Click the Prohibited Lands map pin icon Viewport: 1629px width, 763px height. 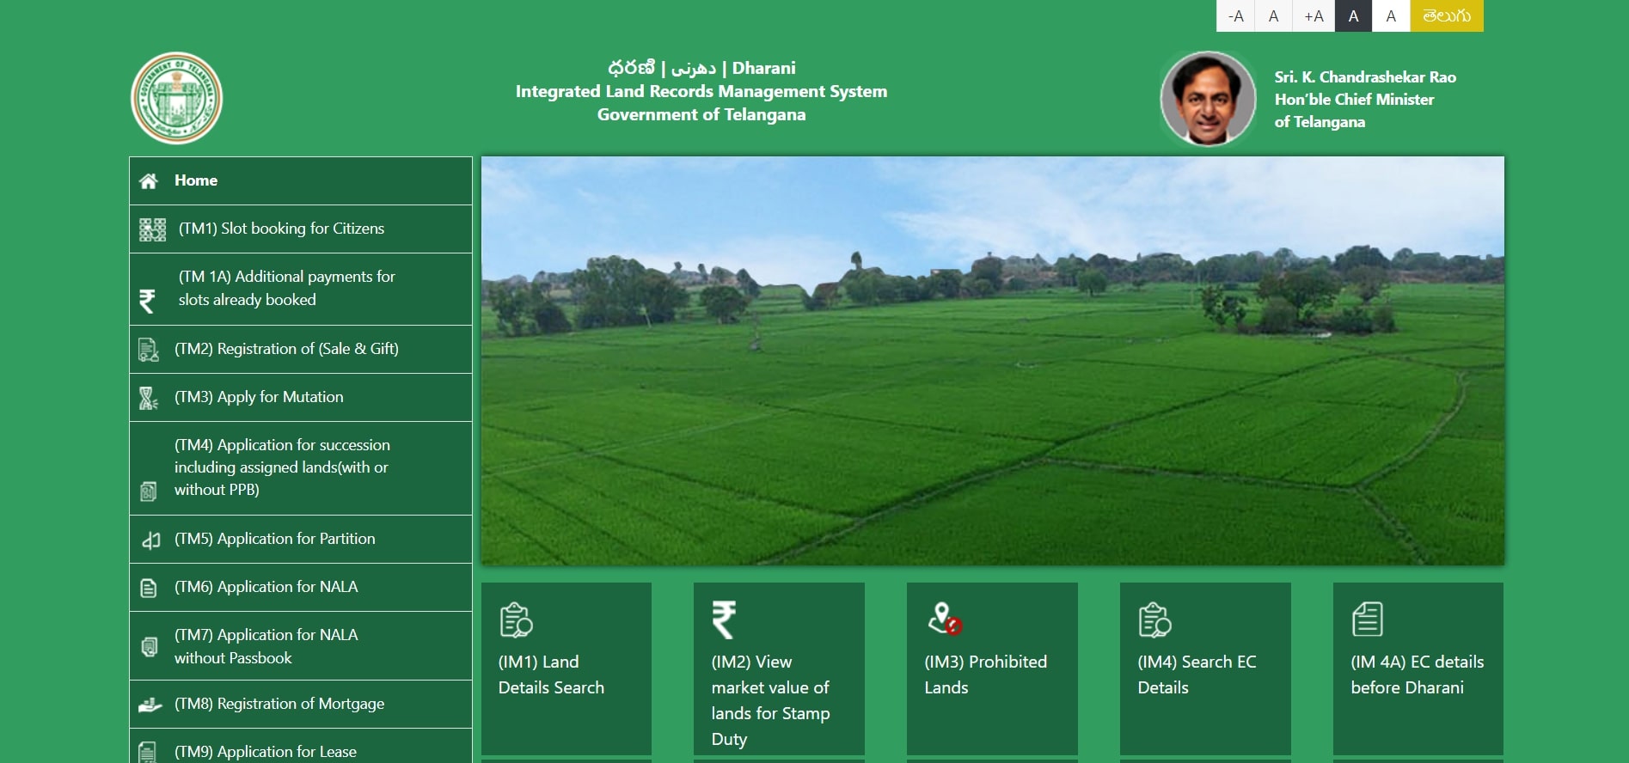[944, 619]
